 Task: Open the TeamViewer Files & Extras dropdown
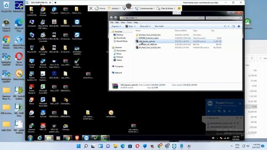(166, 8)
